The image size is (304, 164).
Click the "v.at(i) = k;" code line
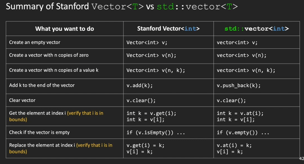coord(234,145)
